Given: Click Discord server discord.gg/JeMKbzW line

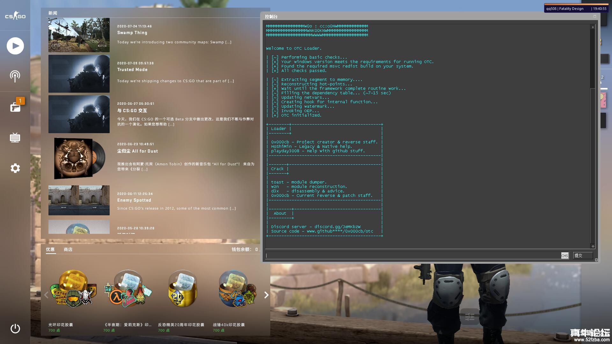Looking at the screenshot, I should click(316, 227).
